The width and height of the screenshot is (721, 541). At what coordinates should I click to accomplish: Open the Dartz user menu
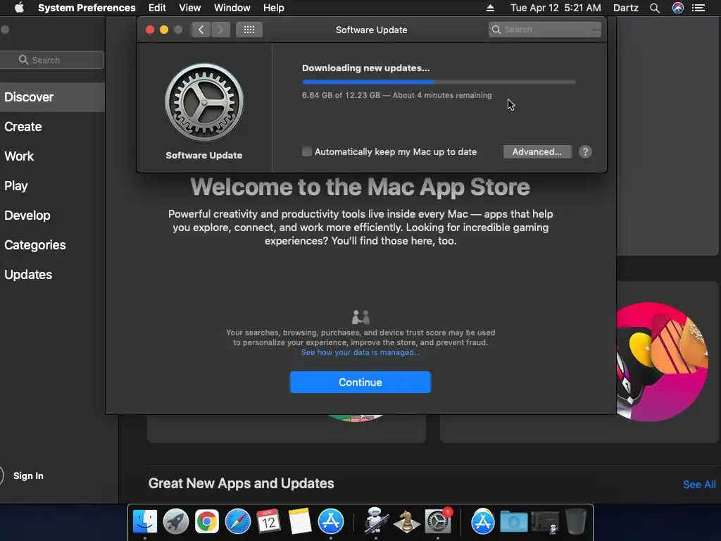[626, 8]
